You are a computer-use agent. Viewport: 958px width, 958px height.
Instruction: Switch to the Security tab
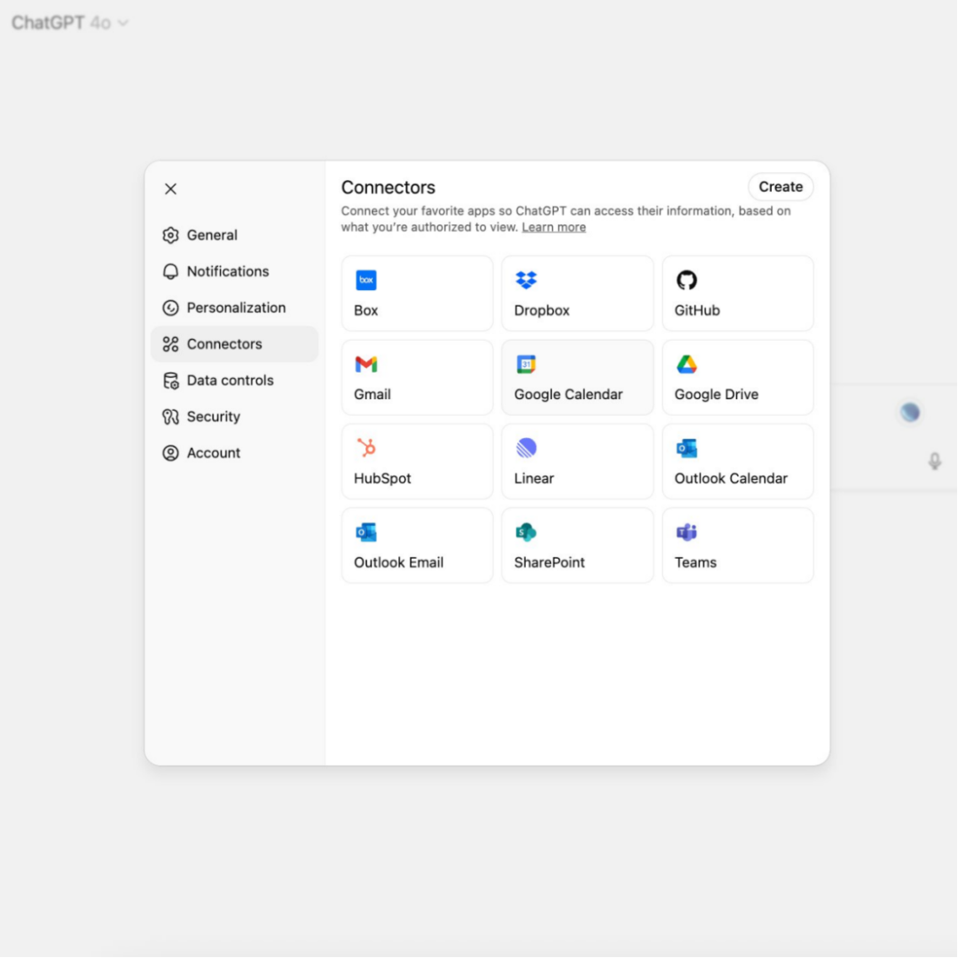[x=234, y=417]
